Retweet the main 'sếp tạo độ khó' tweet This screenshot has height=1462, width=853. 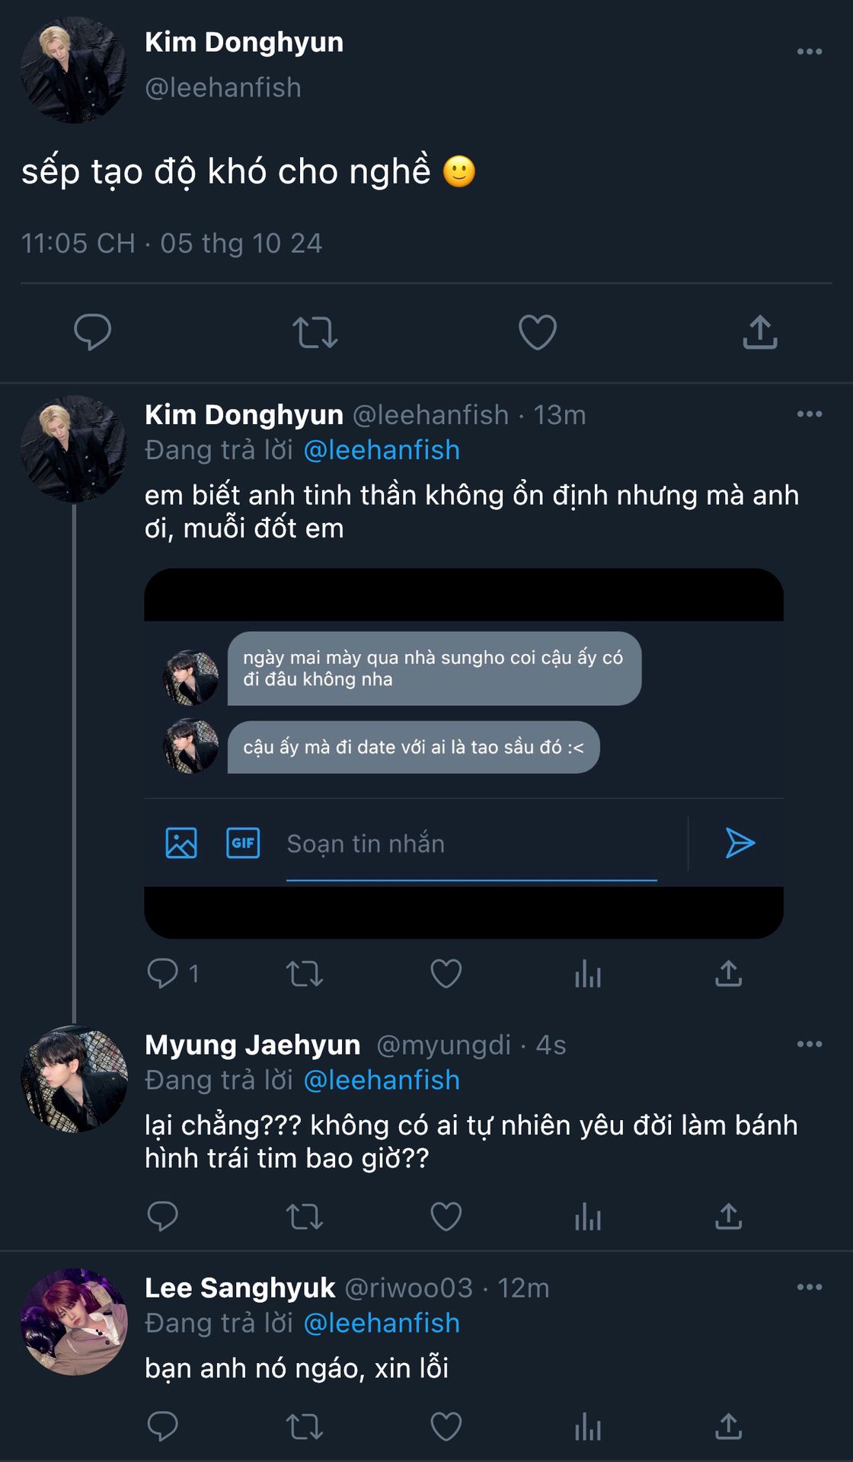(x=315, y=333)
